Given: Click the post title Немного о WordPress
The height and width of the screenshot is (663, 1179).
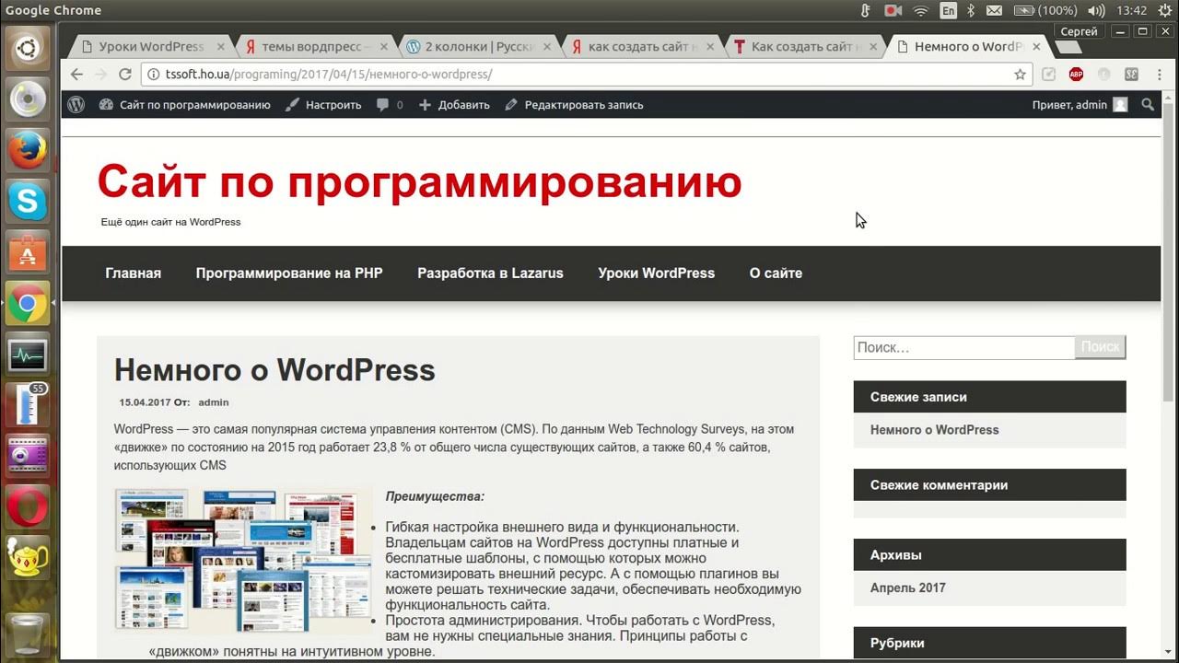Looking at the screenshot, I should (274, 370).
